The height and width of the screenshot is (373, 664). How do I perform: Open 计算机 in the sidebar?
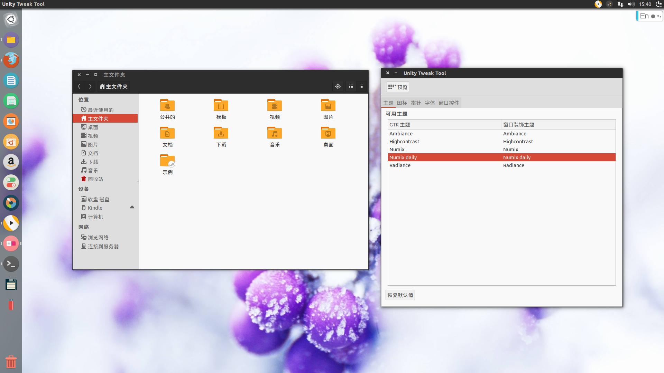pos(105,217)
